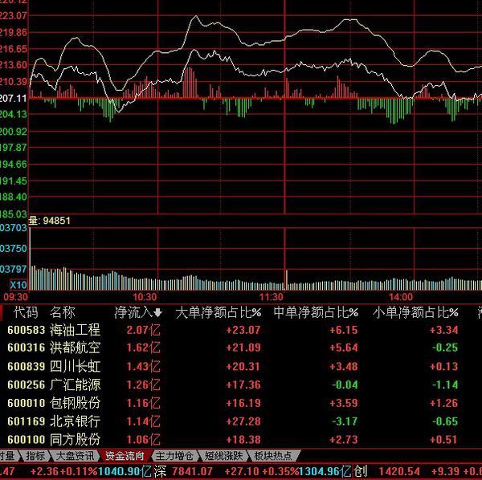Click the X10 volume scale indicator
This screenshot has height=480, width=482.
click(17, 284)
